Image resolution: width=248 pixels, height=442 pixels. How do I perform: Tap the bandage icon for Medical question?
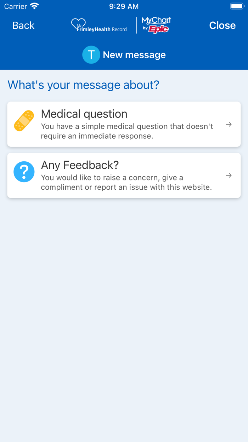click(23, 121)
